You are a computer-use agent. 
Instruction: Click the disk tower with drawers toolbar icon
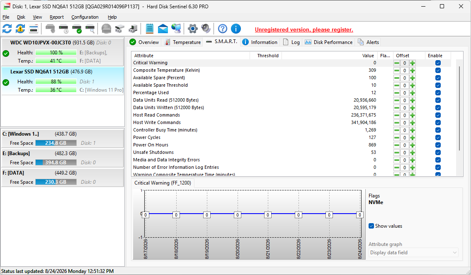coord(133,29)
